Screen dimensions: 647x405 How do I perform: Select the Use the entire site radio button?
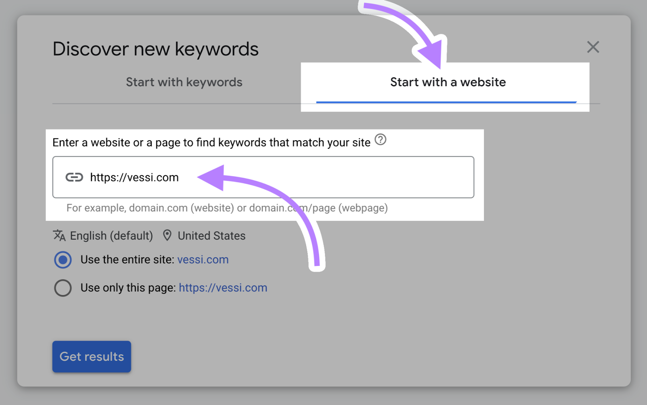click(62, 260)
